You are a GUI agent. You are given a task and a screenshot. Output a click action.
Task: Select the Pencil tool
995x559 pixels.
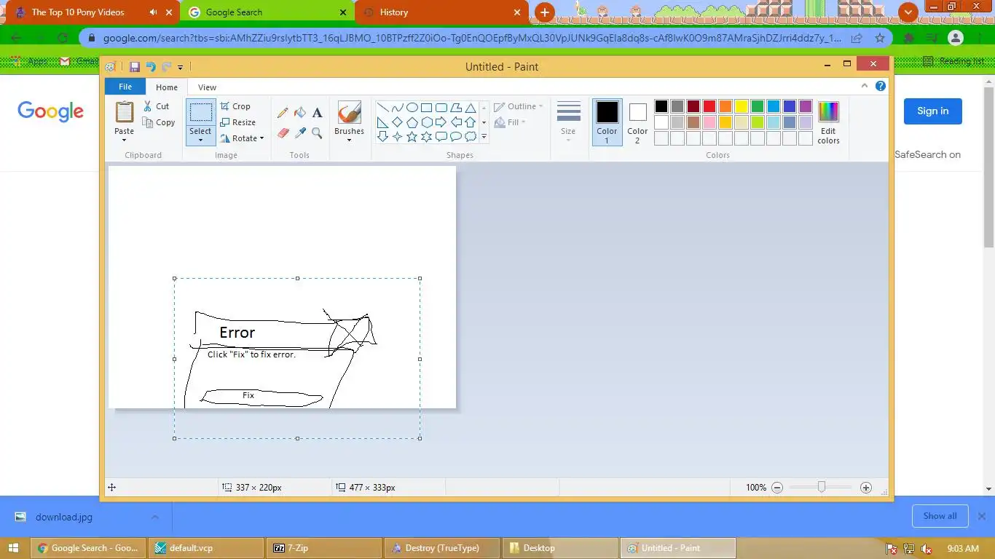(x=283, y=113)
